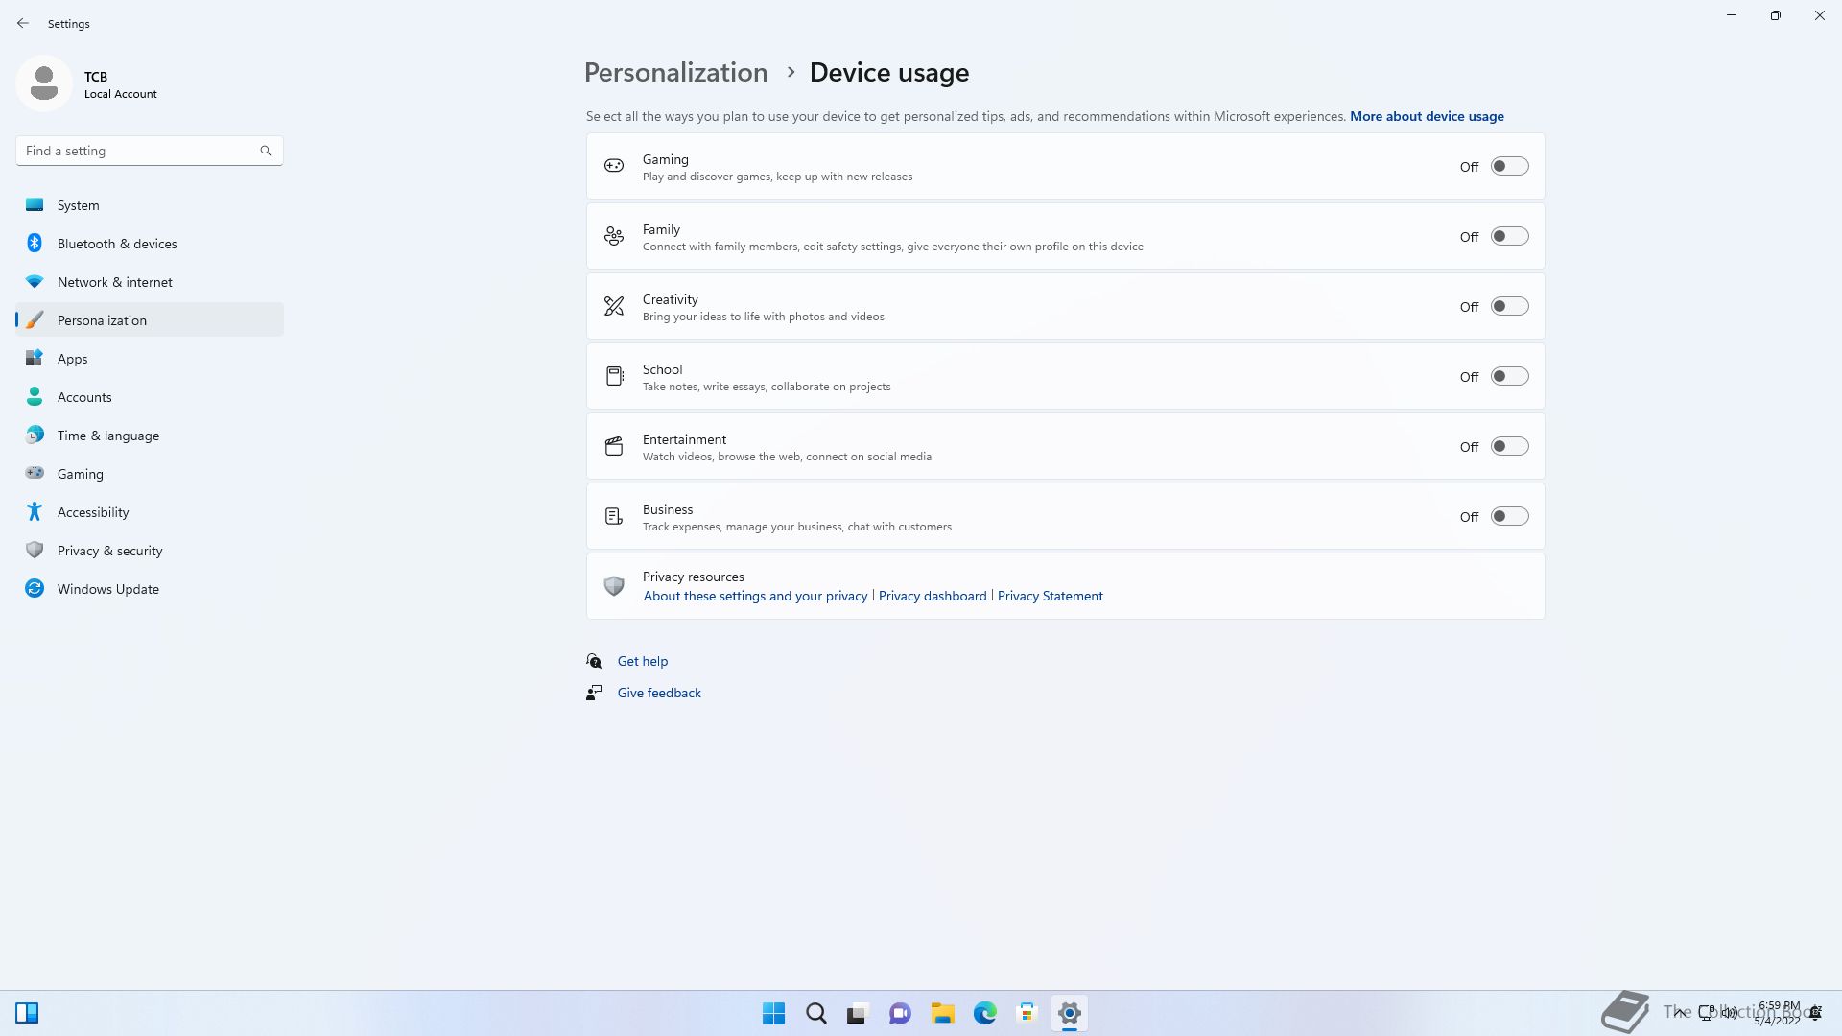Open the Accounts settings section
Image resolution: width=1842 pixels, height=1036 pixels.
click(x=84, y=397)
